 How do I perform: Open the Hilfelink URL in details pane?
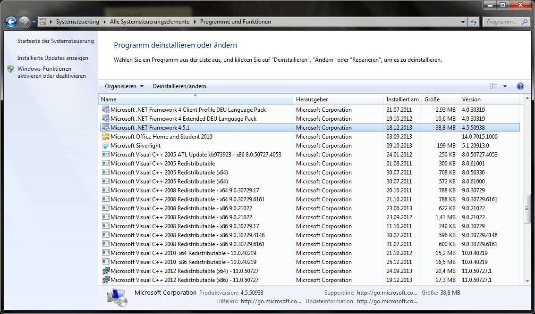coord(271,301)
